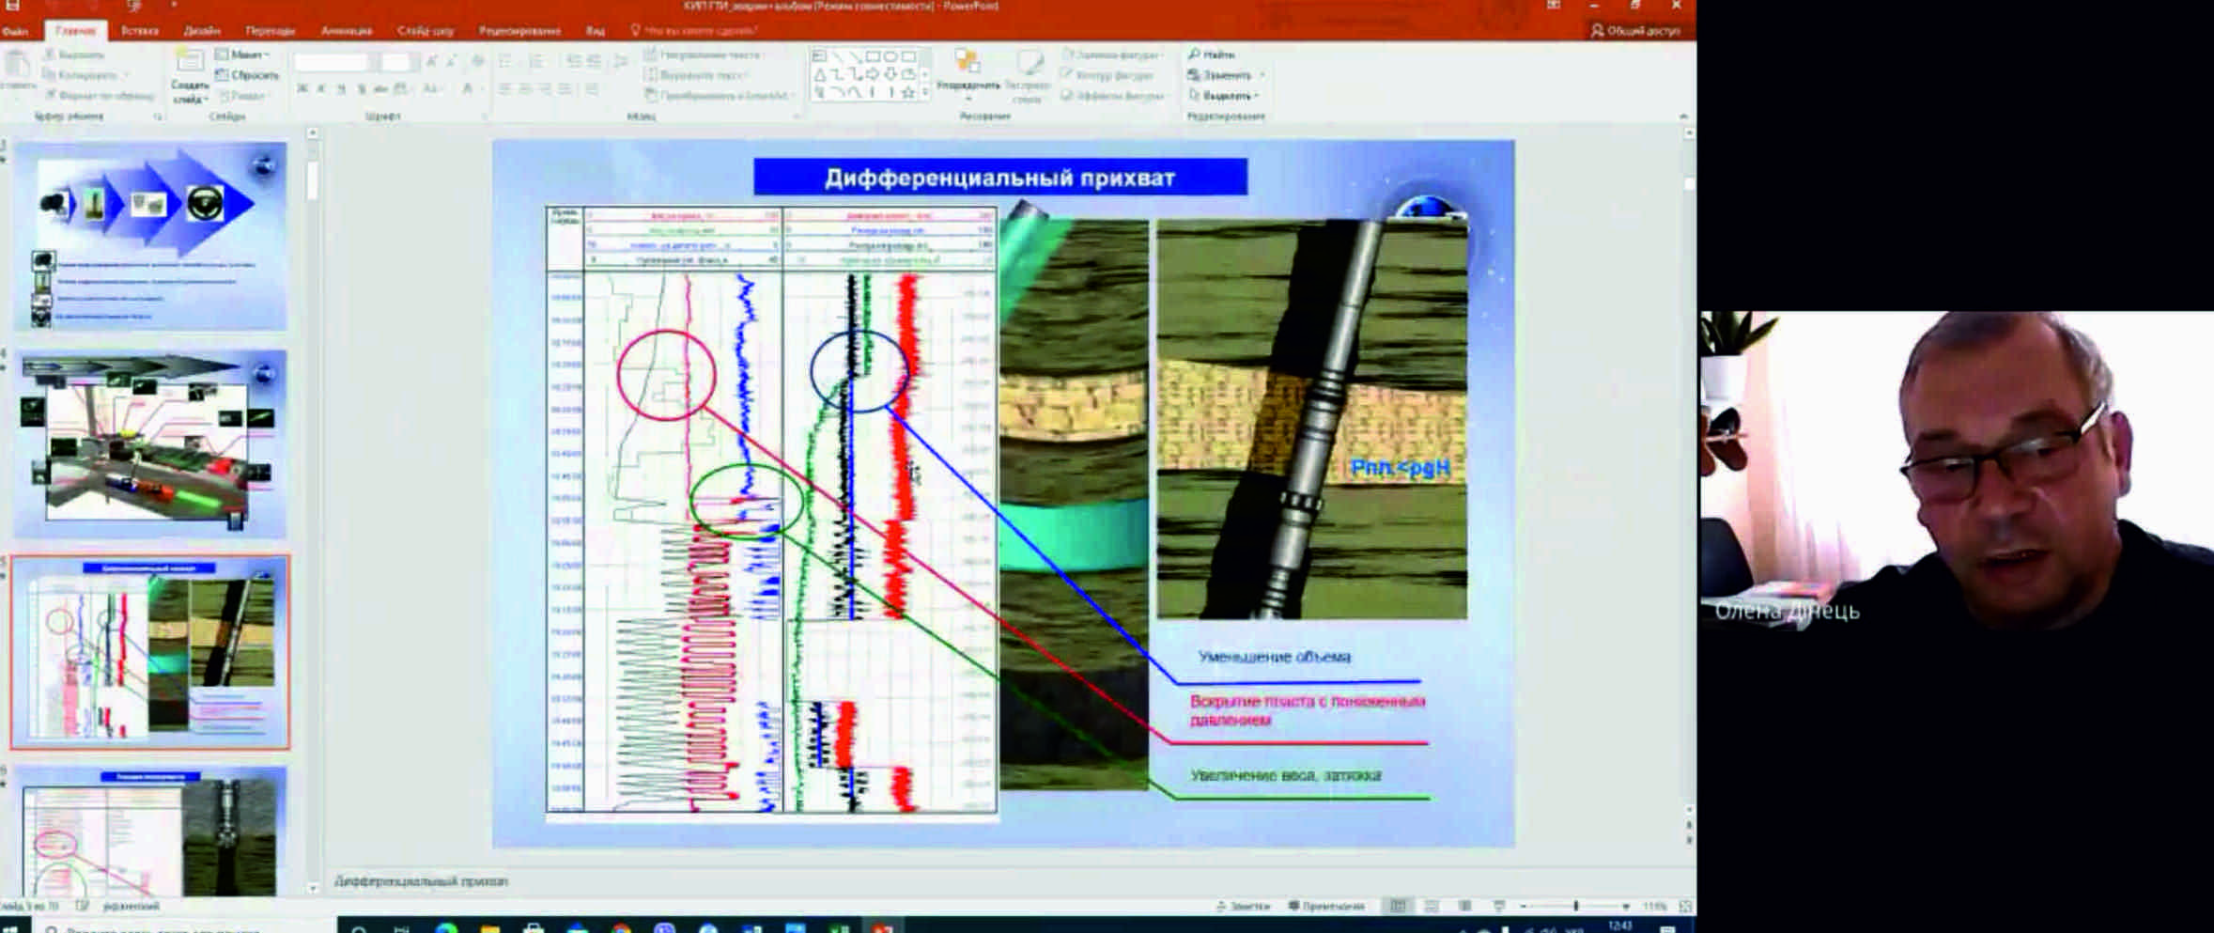The width and height of the screenshot is (2214, 933).
Task: Click the decrease indent icon
Action: 574,62
